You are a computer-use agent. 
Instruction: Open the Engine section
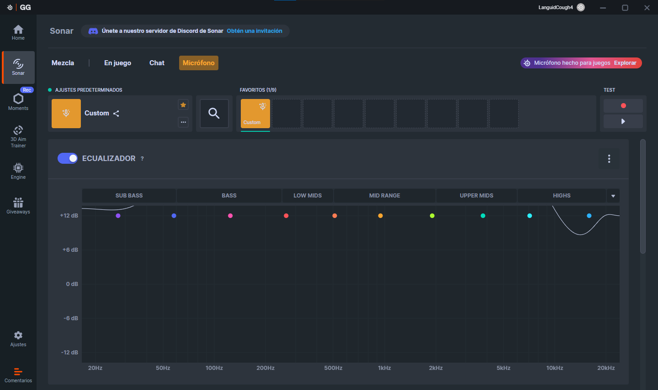(18, 171)
